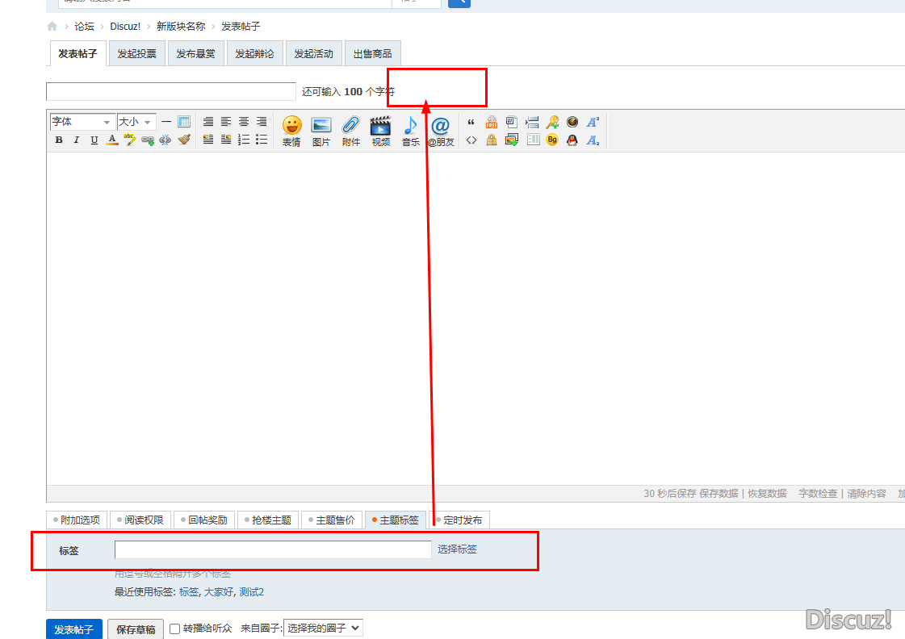This screenshot has height=639, width=905.
Task: Click the QQ penguin icon
Action: [x=572, y=140]
